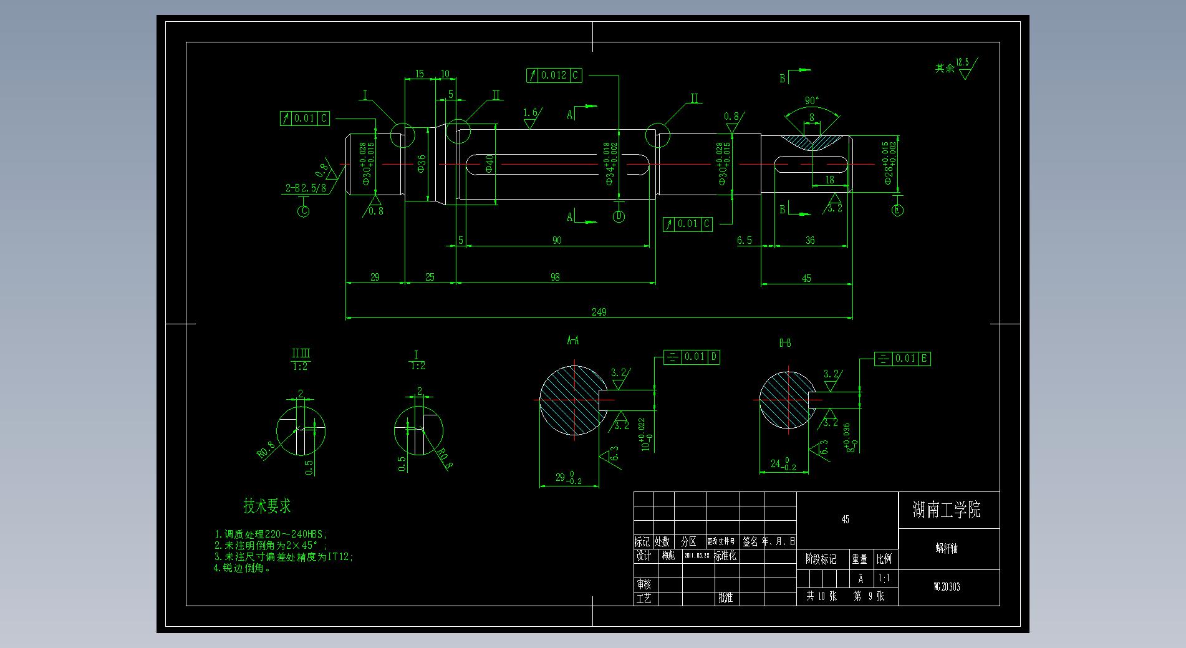Image resolution: width=1186 pixels, height=648 pixels.
Task: Click note "4.锐边倒角。"
Action: coord(243,568)
